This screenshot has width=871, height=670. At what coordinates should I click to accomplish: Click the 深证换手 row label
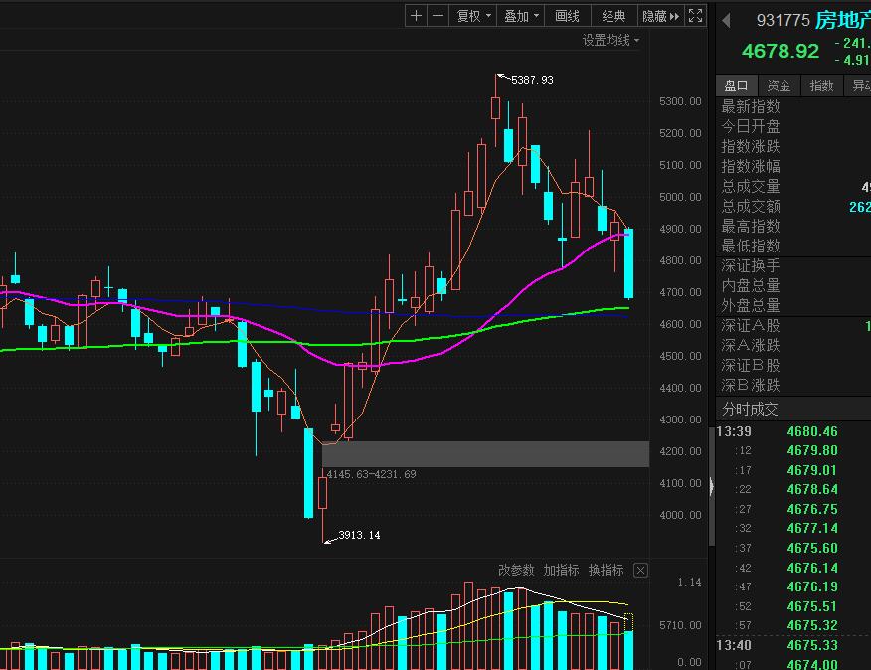click(x=751, y=266)
